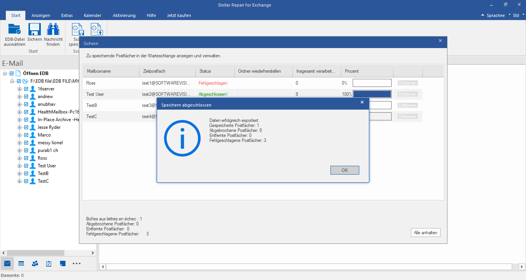Expand the TestC mailbox tree node
The width and height of the screenshot is (526, 280).
pyautogui.click(x=19, y=181)
